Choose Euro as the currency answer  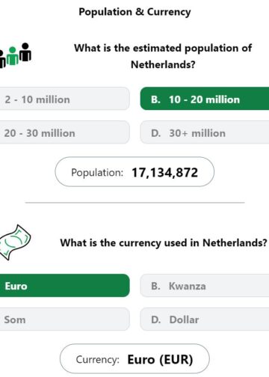64,286
